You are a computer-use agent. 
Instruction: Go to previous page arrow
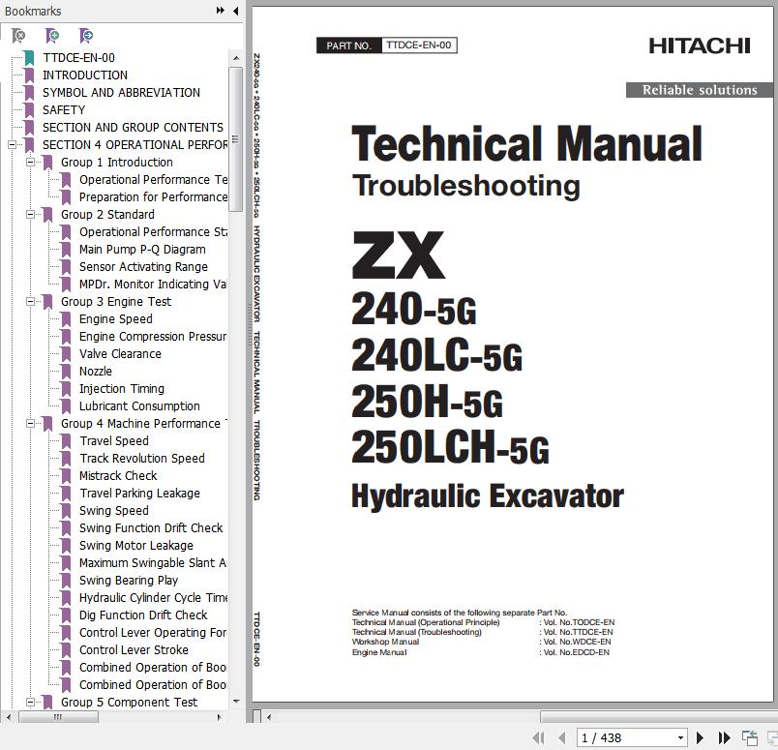[x=561, y=737]
